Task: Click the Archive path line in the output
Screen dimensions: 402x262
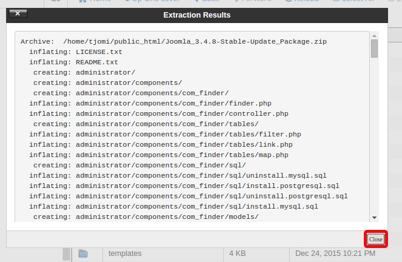Action: click(173, 41)
